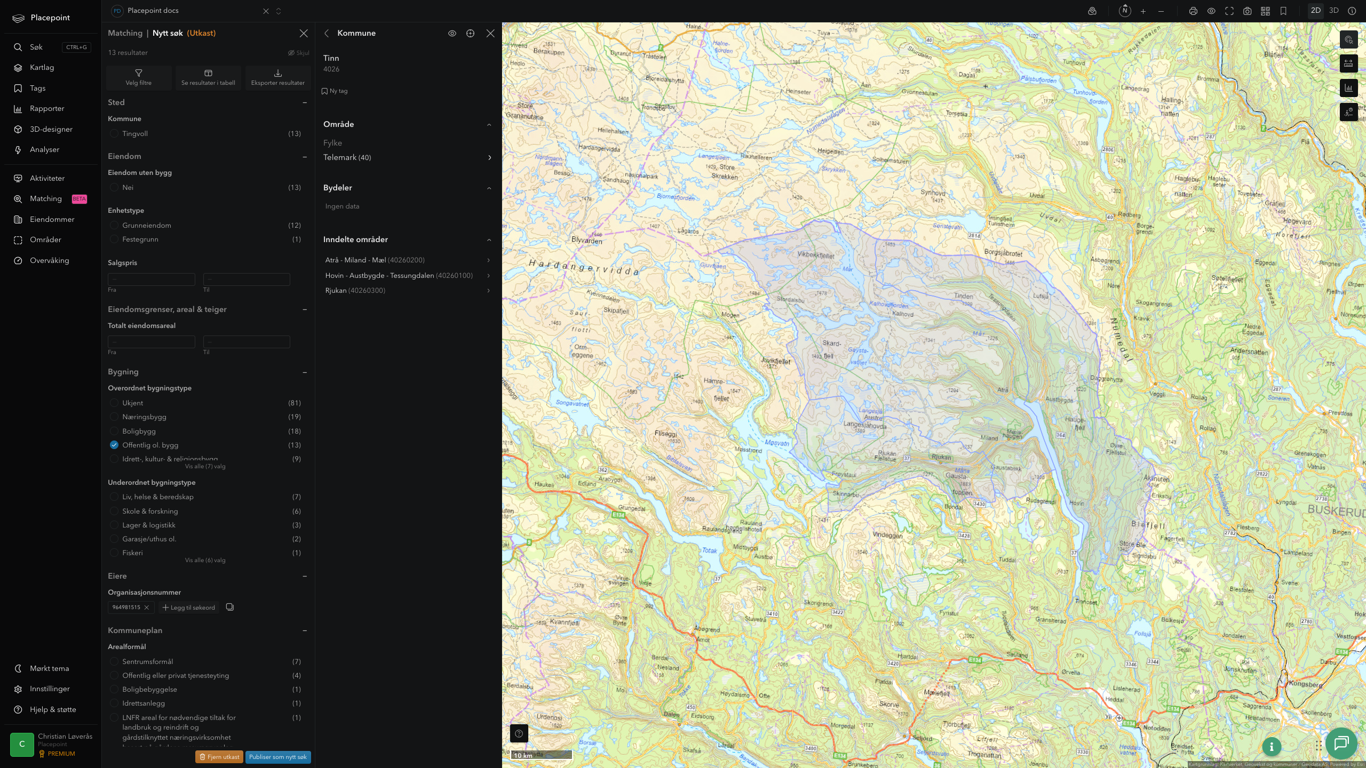Switch map to 3D view

coord(1334,11)
